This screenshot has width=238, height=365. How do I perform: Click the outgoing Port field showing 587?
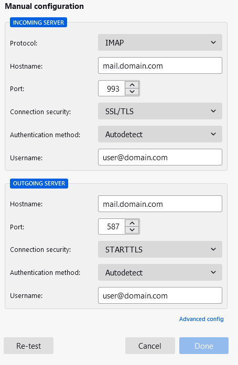tap(112, 227)
